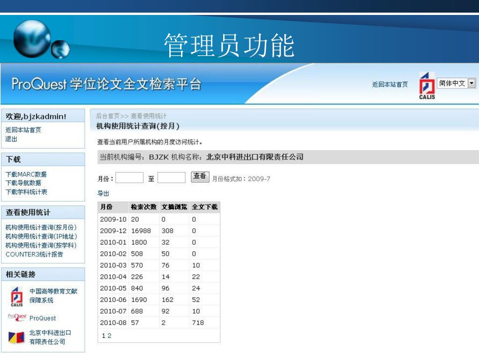Open 中国高等教育文献保障系统 link

click(53, 296)
